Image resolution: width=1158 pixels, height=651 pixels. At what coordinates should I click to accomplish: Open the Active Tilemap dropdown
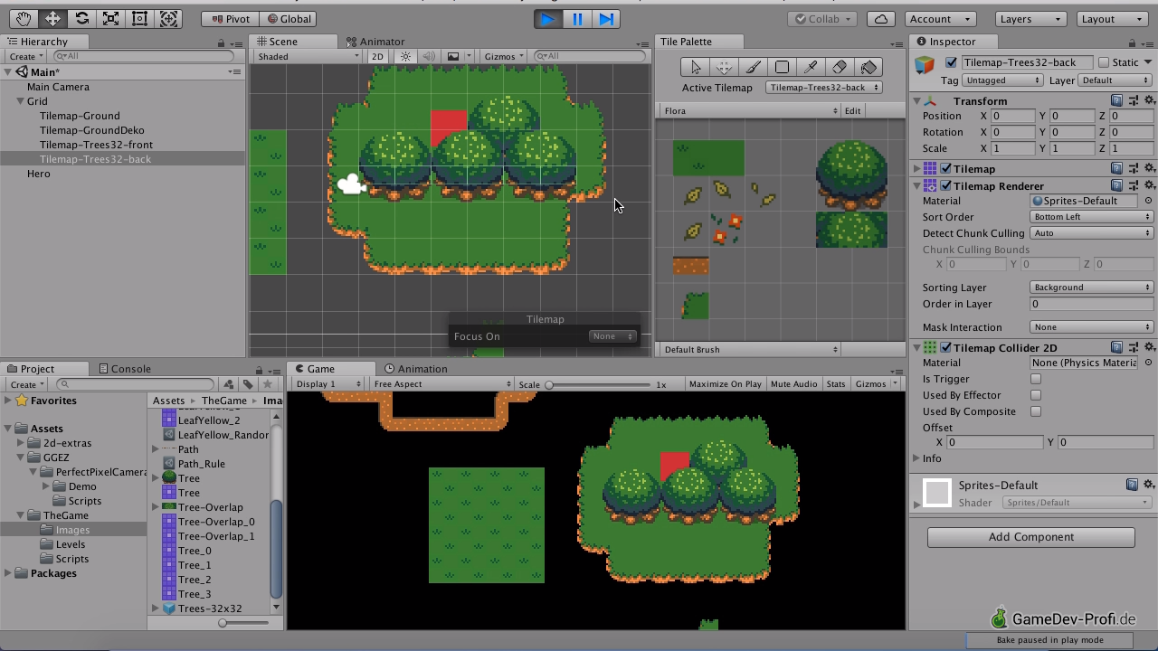coord(823,88)
